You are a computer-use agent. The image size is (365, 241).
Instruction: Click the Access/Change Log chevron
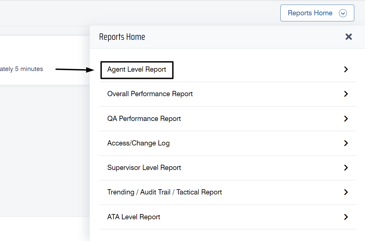point(346,143)
